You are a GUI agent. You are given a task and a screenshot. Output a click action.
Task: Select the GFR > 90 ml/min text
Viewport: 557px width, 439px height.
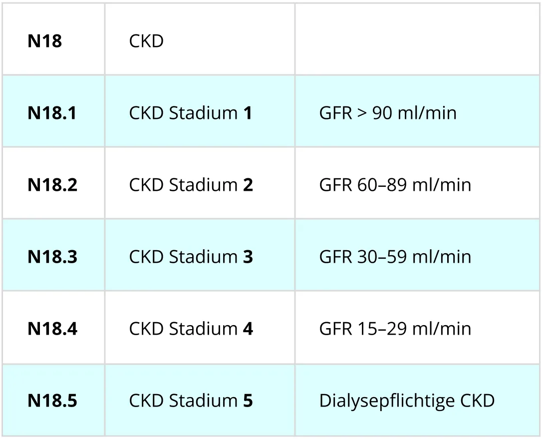click(x=388, y=113)
